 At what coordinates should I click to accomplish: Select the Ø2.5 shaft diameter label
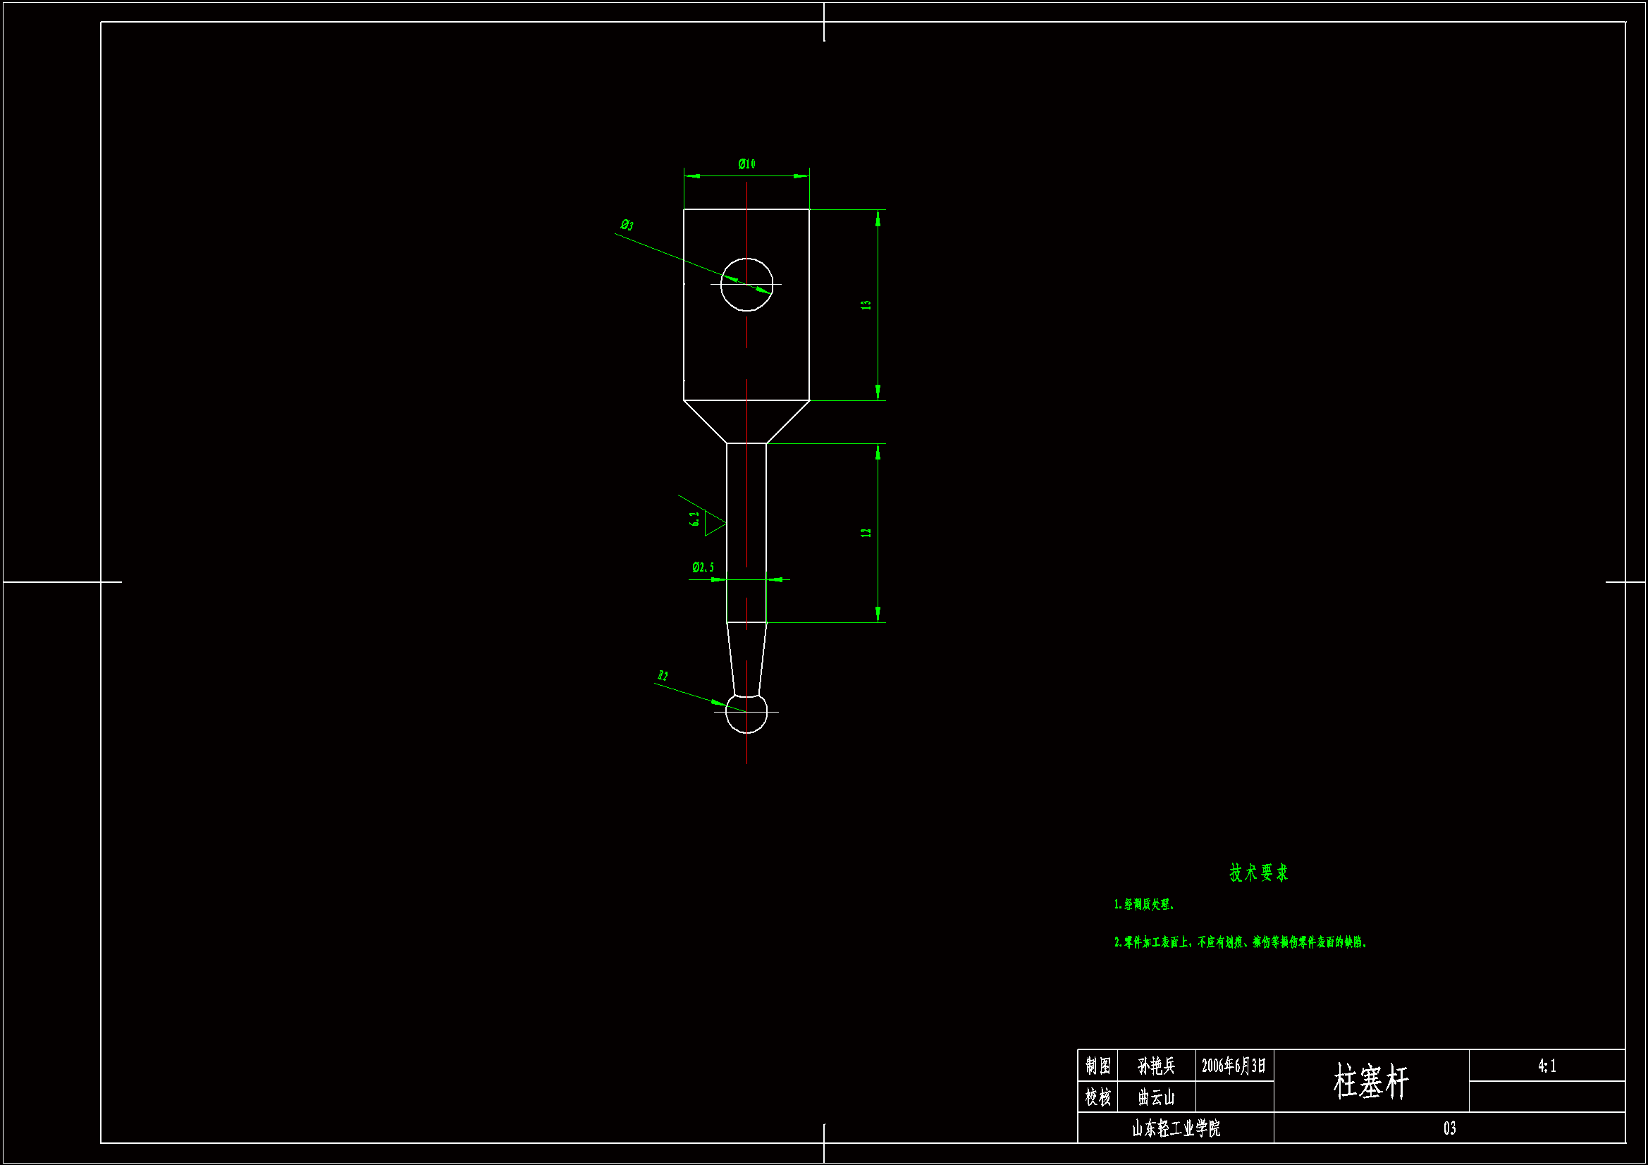click(703, 568)
